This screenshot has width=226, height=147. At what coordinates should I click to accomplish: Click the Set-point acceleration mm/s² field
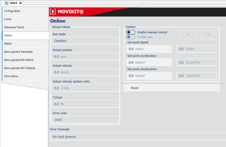[x=149, y=62]
